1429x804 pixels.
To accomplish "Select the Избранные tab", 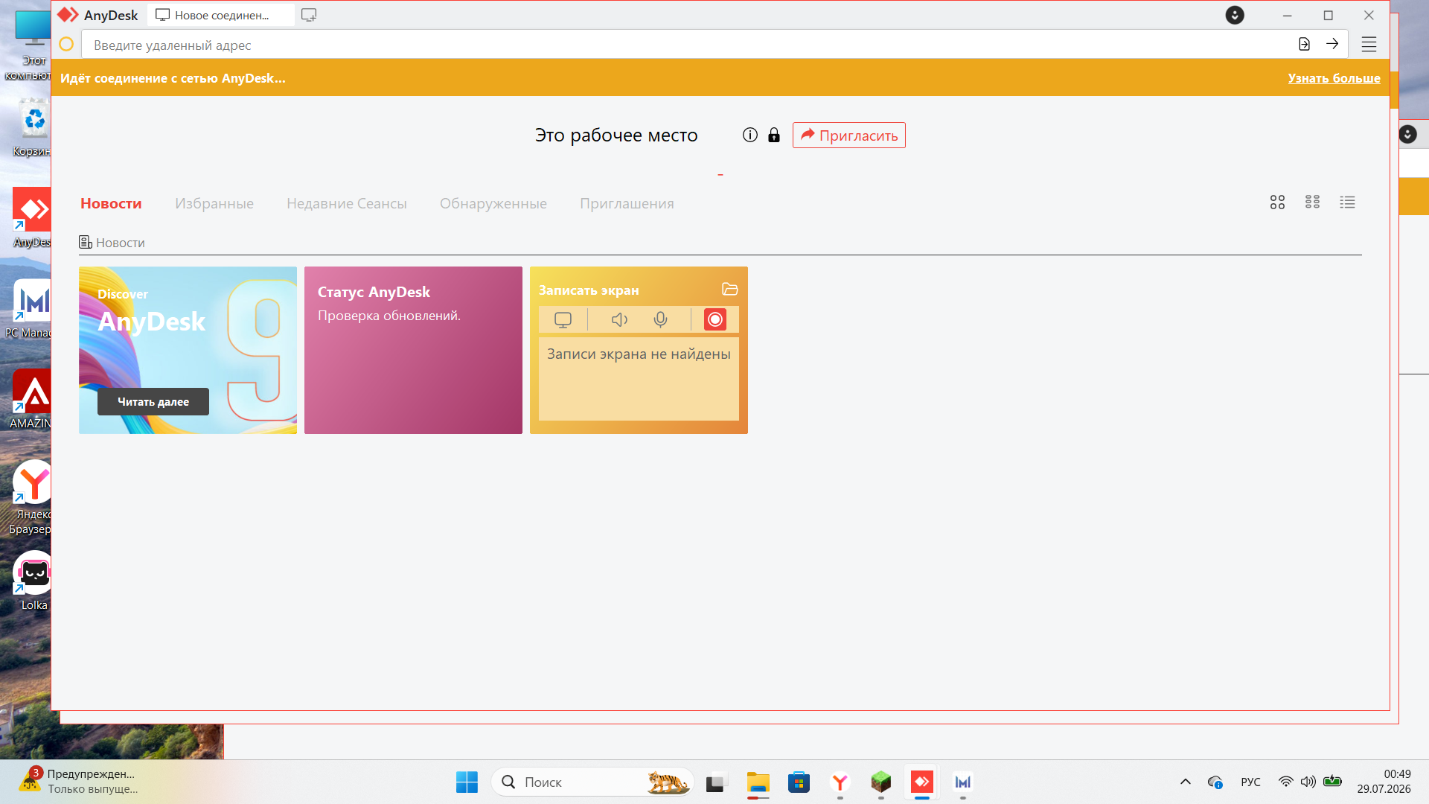I will coord(214,203).
